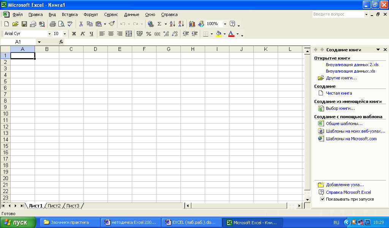Apply currency format icon
The image size is (389, 228).
[x=140, y=34]
